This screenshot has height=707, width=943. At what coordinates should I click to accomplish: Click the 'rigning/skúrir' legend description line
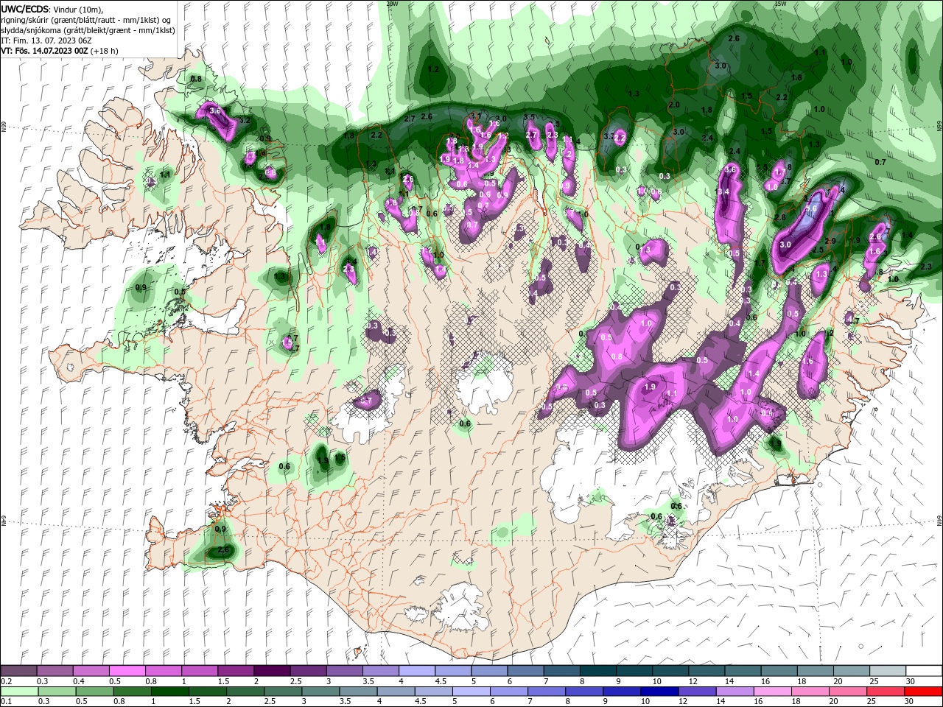[x=85, y=20]
